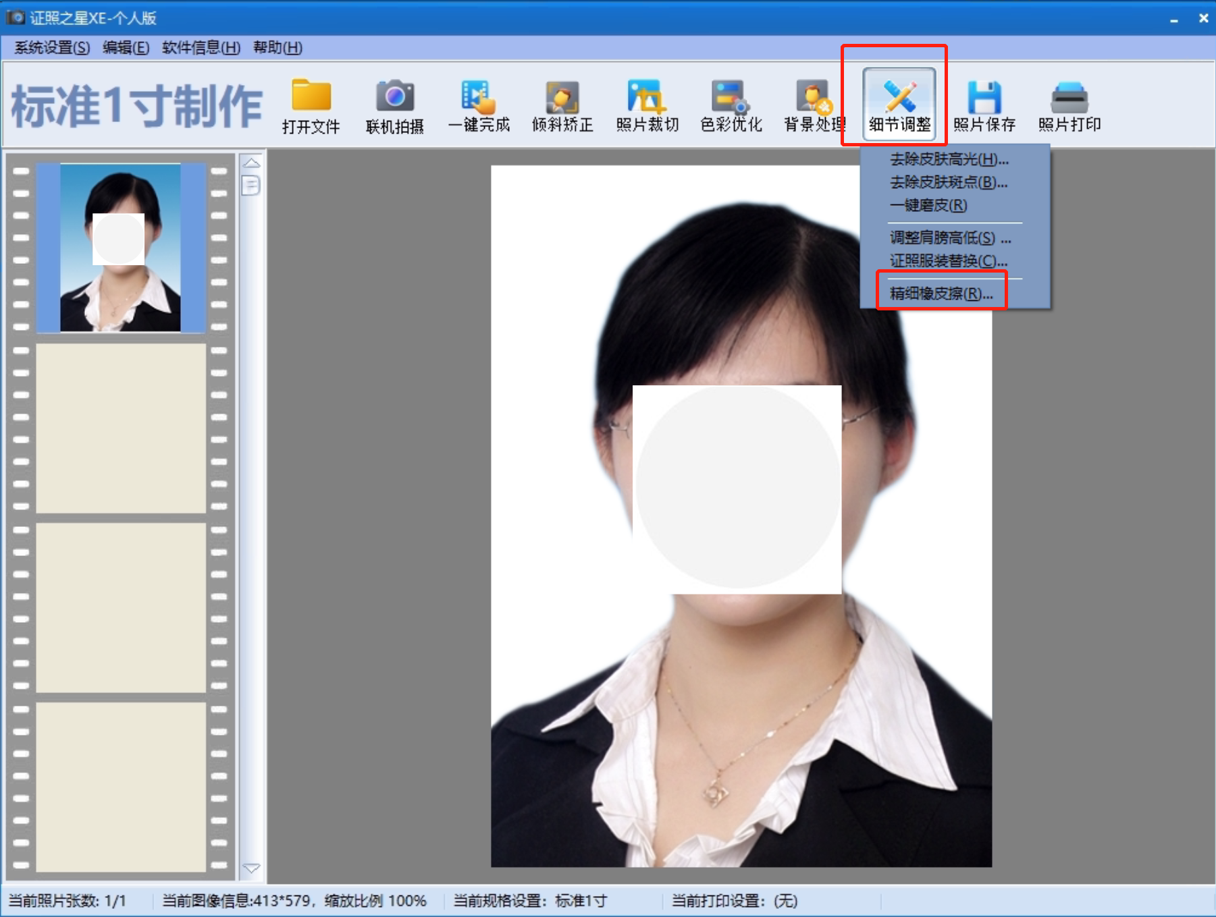
Task: Run 一键完成 automatic processing
Action: (x=479, y=105)
